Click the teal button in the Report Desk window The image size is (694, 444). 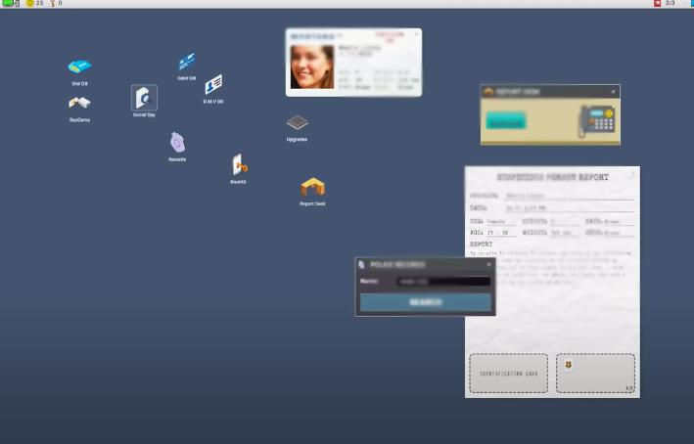506,120
